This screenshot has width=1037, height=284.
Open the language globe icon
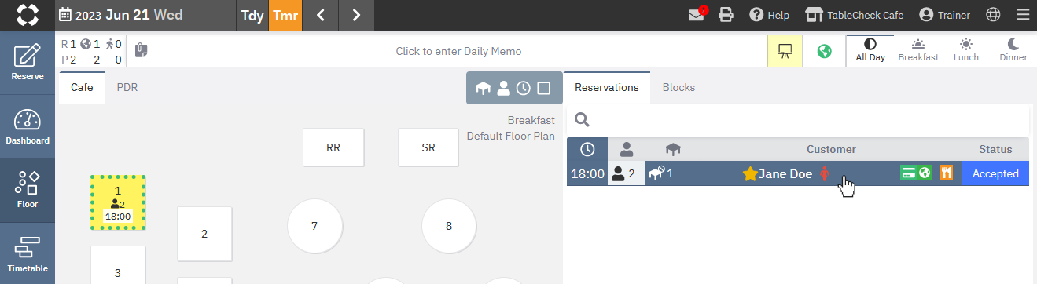(993, 15)
